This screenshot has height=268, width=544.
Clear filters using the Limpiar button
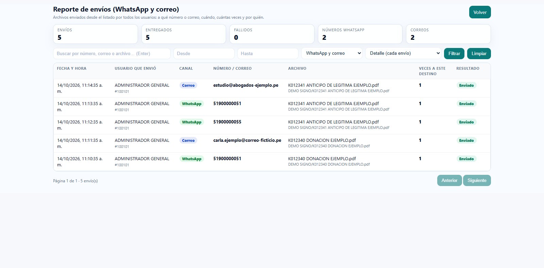pos(479,53)
